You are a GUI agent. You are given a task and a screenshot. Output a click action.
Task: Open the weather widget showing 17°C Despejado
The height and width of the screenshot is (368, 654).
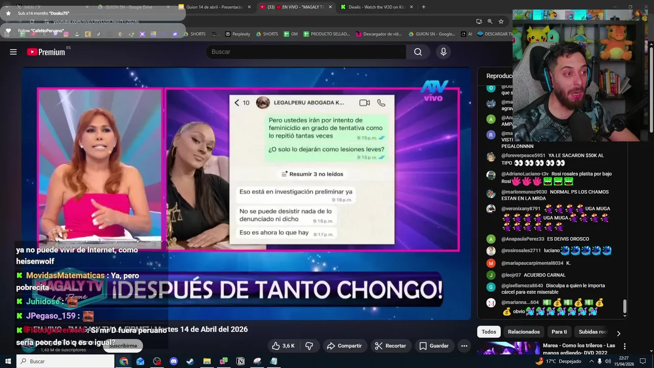[x=558, y=361]
